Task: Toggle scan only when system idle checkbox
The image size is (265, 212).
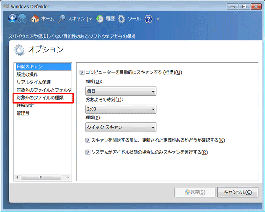Action: (x=88, y=152)
